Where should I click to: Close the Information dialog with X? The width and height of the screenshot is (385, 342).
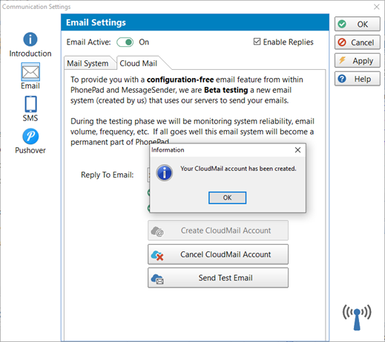click(297, 150)
